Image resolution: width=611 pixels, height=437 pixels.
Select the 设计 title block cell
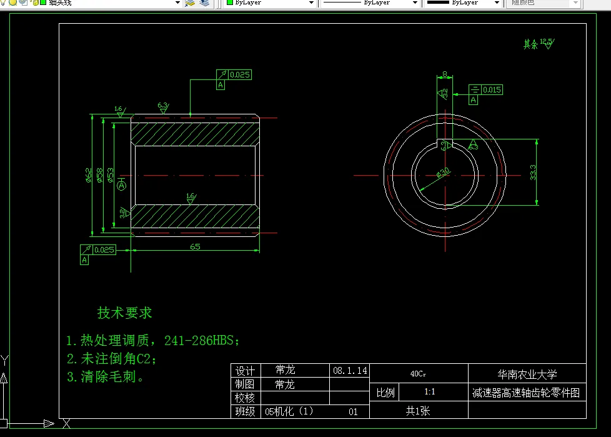[x=246, y=370]
